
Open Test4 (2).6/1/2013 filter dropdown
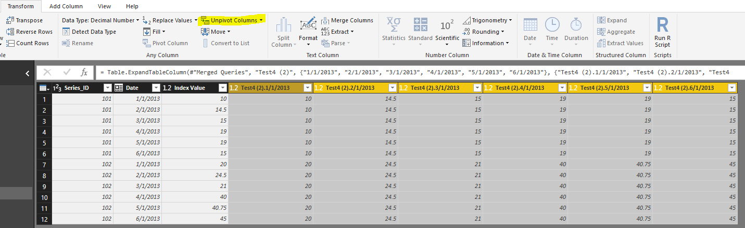point(732,88)
